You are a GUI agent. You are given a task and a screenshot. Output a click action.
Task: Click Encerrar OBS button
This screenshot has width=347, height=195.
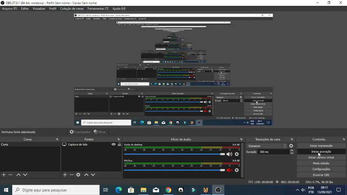pos(321,175)
